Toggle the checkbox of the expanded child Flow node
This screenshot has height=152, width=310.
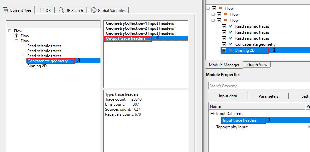point(219,20)
